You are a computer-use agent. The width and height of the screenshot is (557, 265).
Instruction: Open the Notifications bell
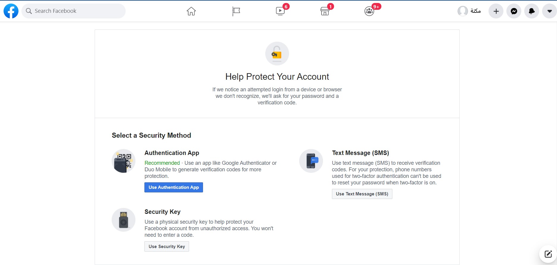click(x=532, y=11)
